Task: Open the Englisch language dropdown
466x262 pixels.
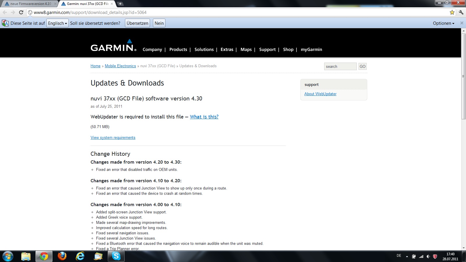Action: [x=57, y=23]
